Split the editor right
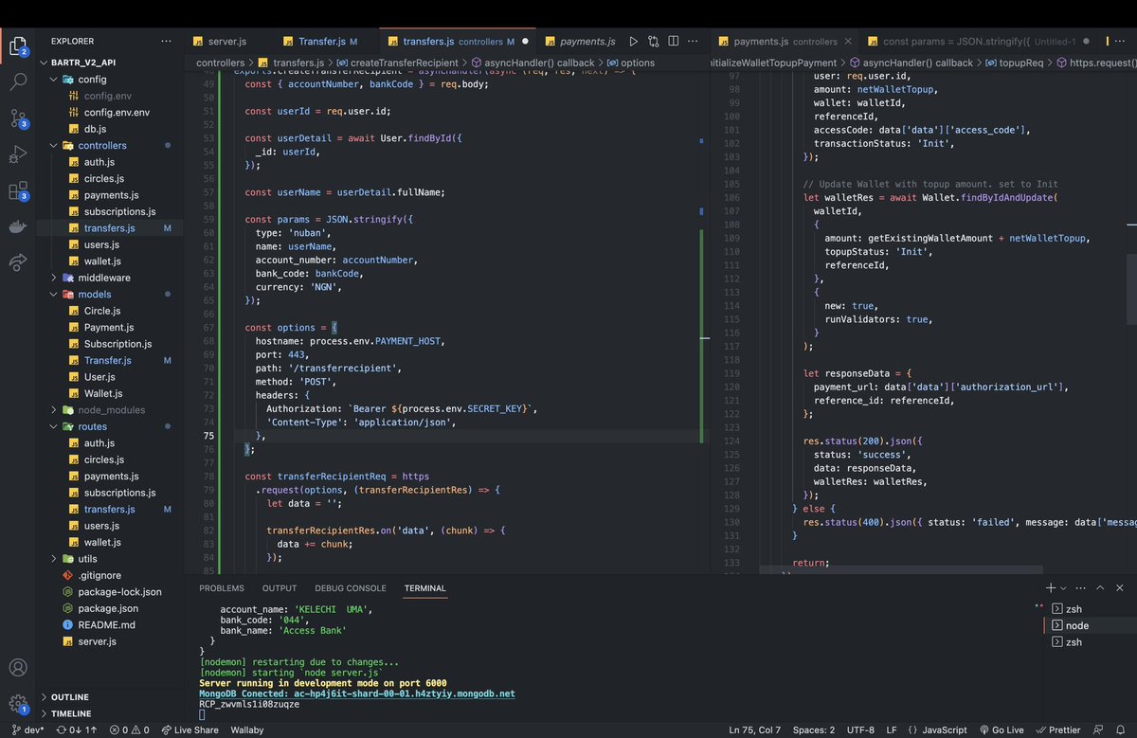 click(675, 42)
